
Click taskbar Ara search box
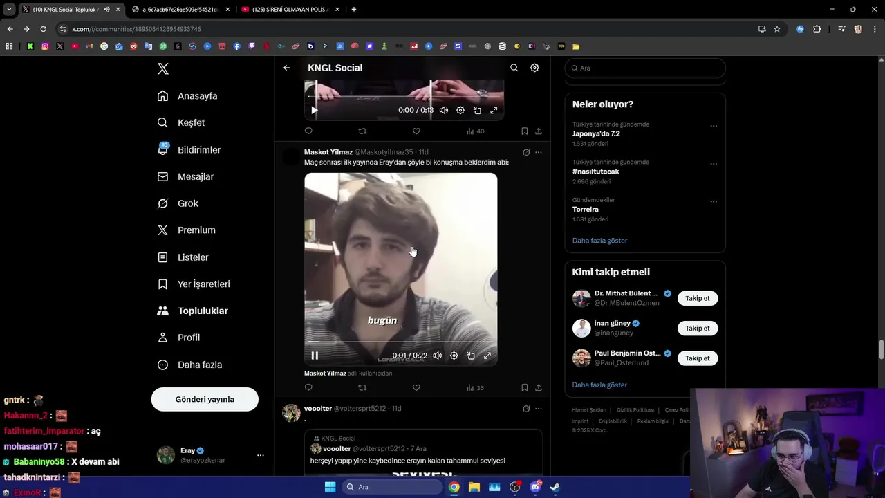point(393,487)
